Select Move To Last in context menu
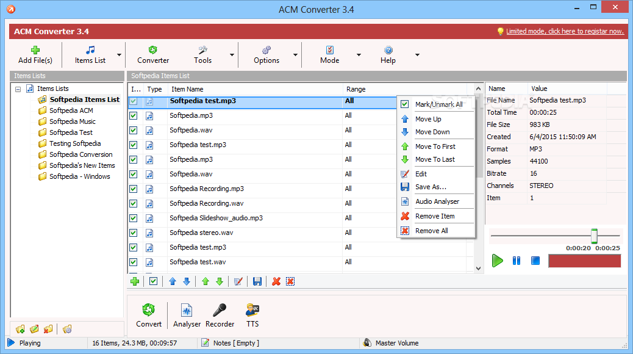Viewport: 633px width, 354px height. 436,159
